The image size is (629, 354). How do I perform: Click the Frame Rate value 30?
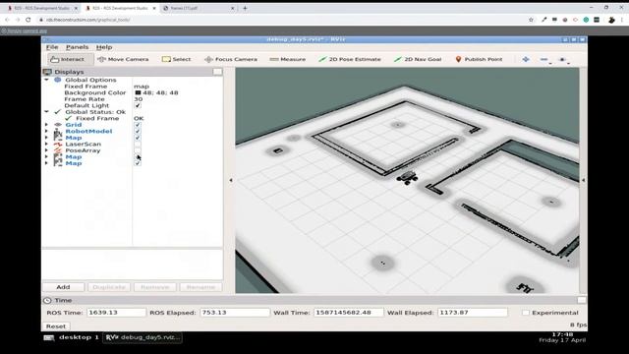138,99
